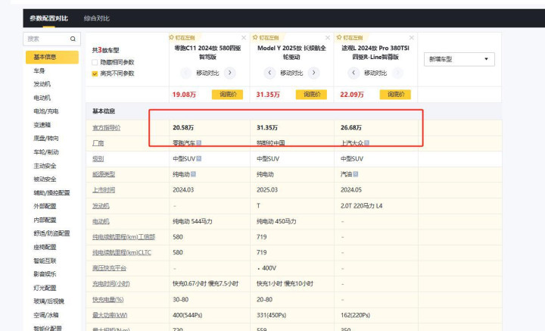Image resolution: width=545 pixels, height=331 pixels.
Task: Close the 途观L 2024款 column
Action: coord(412,38)
